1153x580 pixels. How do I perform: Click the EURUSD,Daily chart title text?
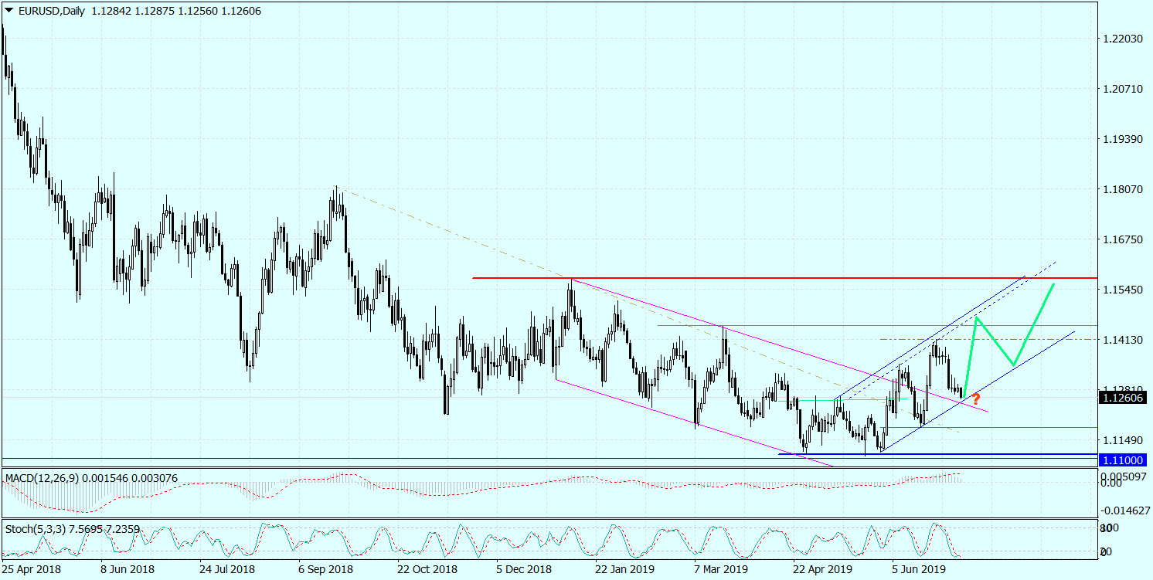[51, 11]
